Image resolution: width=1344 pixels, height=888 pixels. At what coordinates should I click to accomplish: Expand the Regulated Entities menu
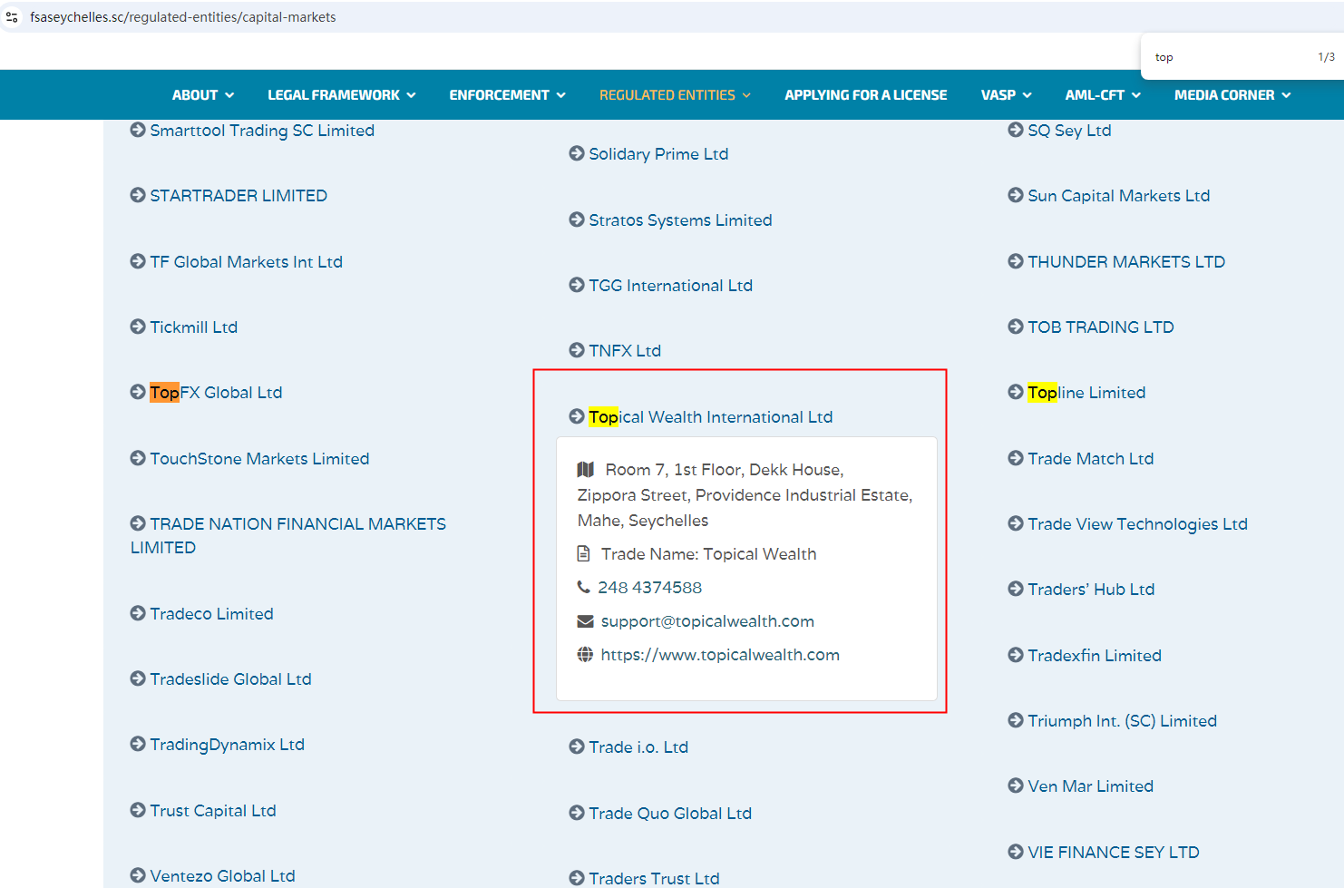[x=674, y=95]
